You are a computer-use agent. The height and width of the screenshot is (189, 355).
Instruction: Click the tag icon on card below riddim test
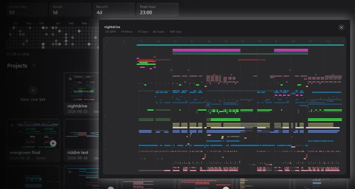click(x=70, y=172)
